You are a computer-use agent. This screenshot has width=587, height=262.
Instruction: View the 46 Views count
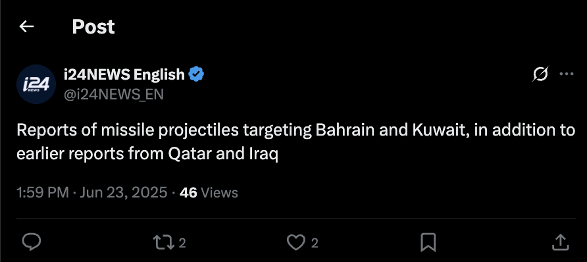pyautogui.click(x=209, y=193)
